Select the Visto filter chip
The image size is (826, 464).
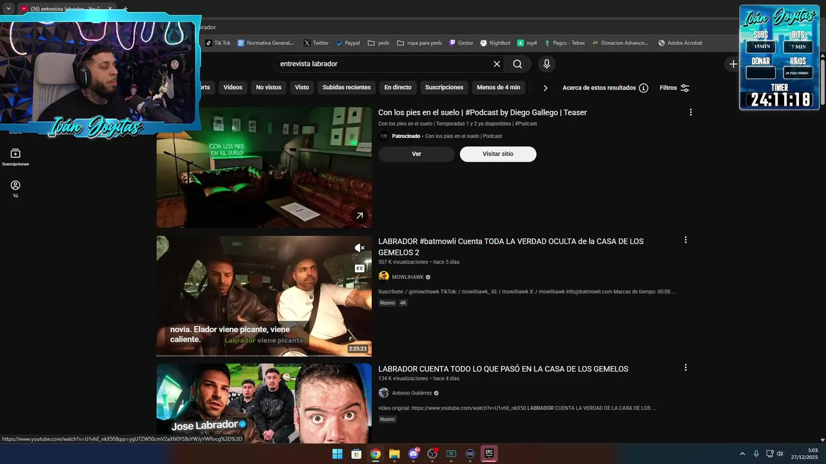pos(302,88)
